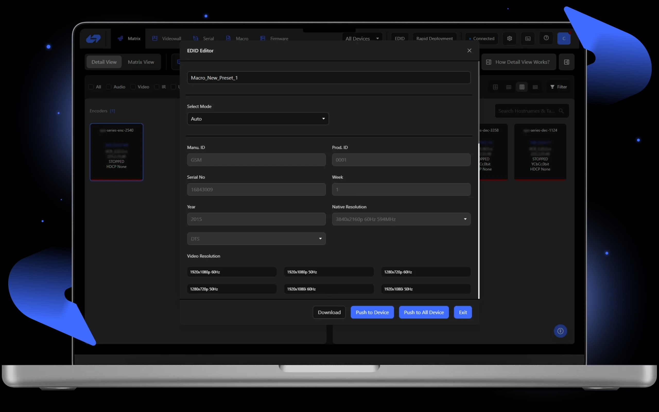Enable the Audio filter checkbox
Image resolution: width=659 pixels, height=412 pixels.
tap(109, 87)
